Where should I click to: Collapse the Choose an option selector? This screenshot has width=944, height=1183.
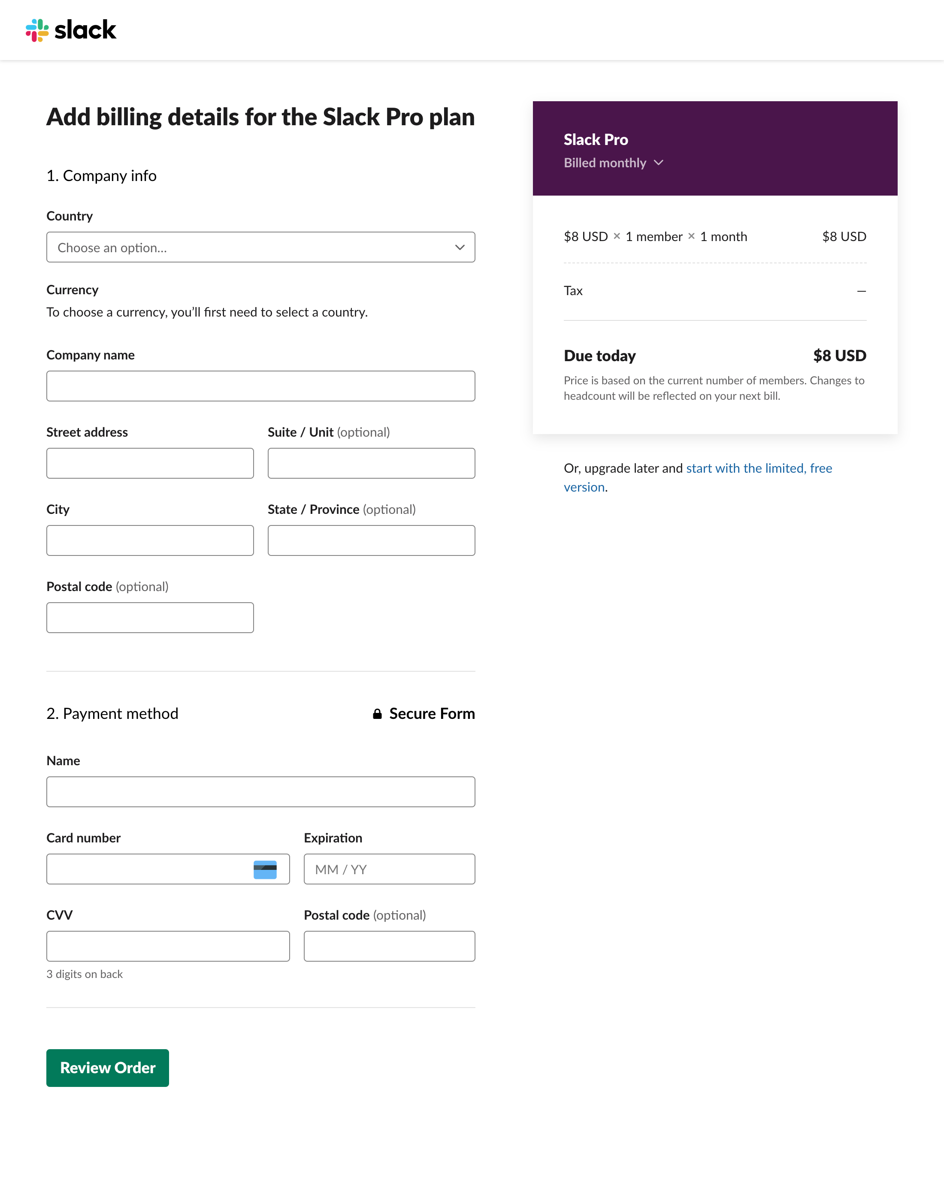point(460,247)
